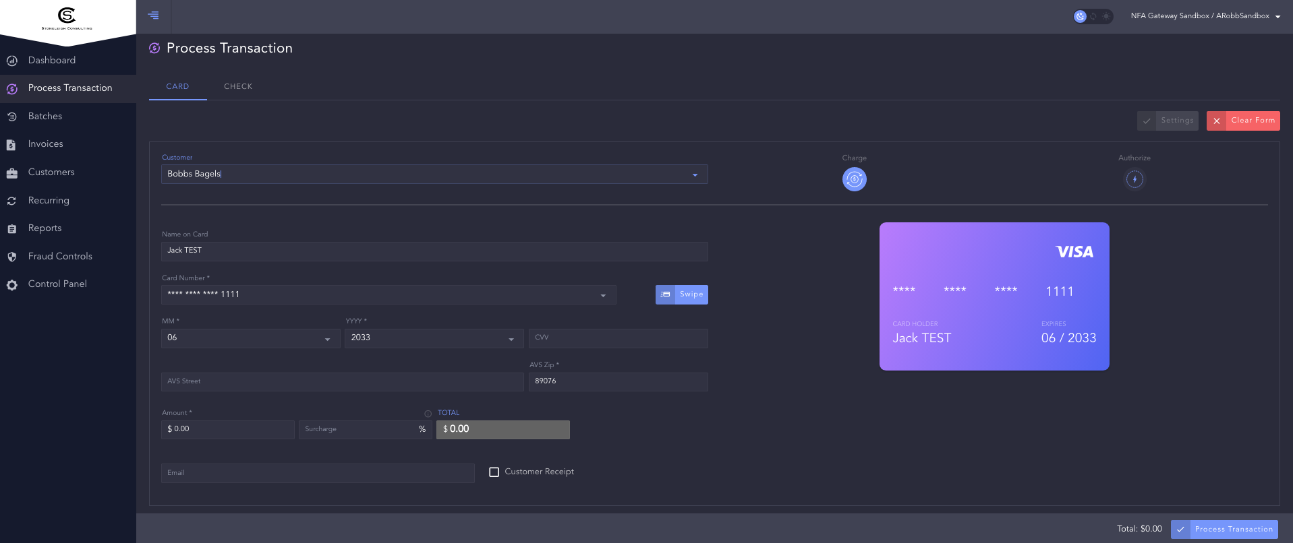Open Invoices in the sidebar
Viewport: 1293px width, 543px height.
(68, 145)
